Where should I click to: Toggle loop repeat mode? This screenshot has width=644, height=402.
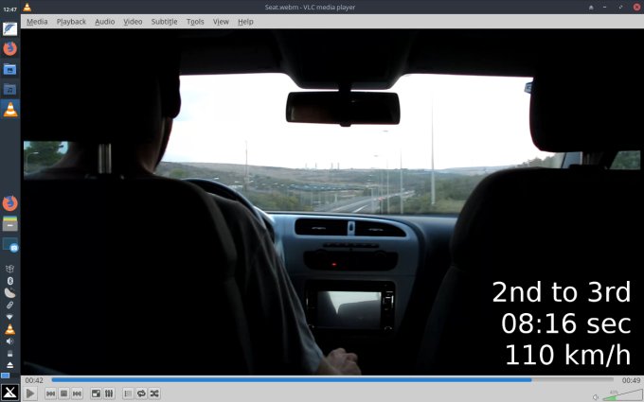click(x=141, y=393)
